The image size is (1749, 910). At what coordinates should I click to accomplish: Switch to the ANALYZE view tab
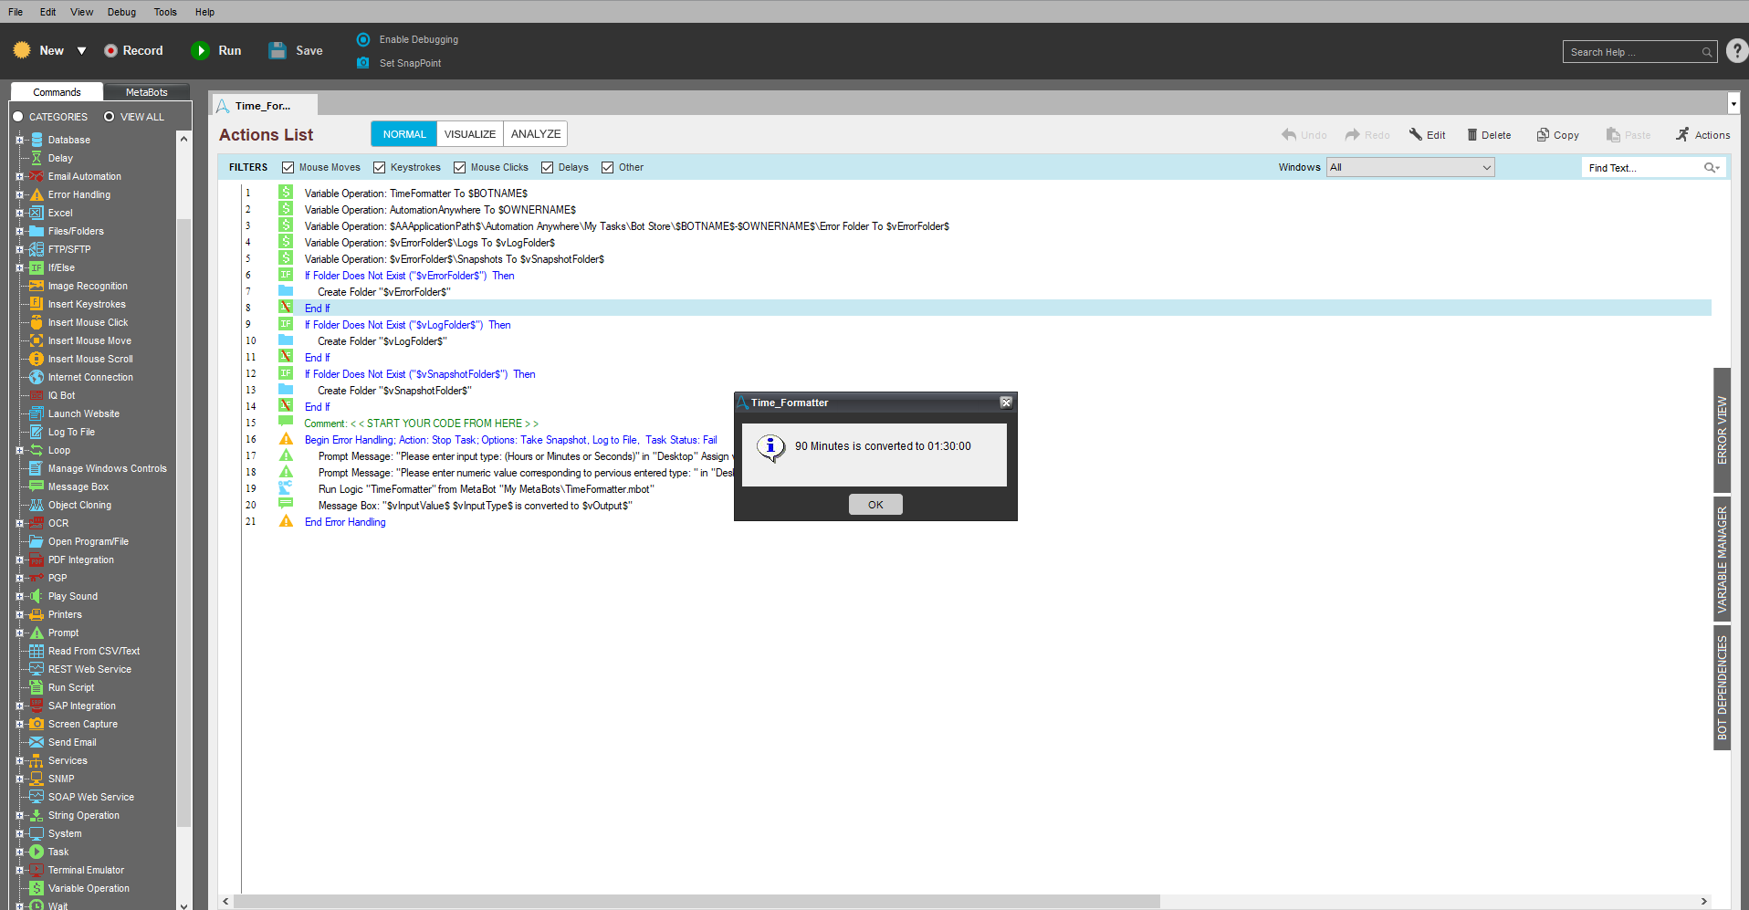(x=536, y=134)
